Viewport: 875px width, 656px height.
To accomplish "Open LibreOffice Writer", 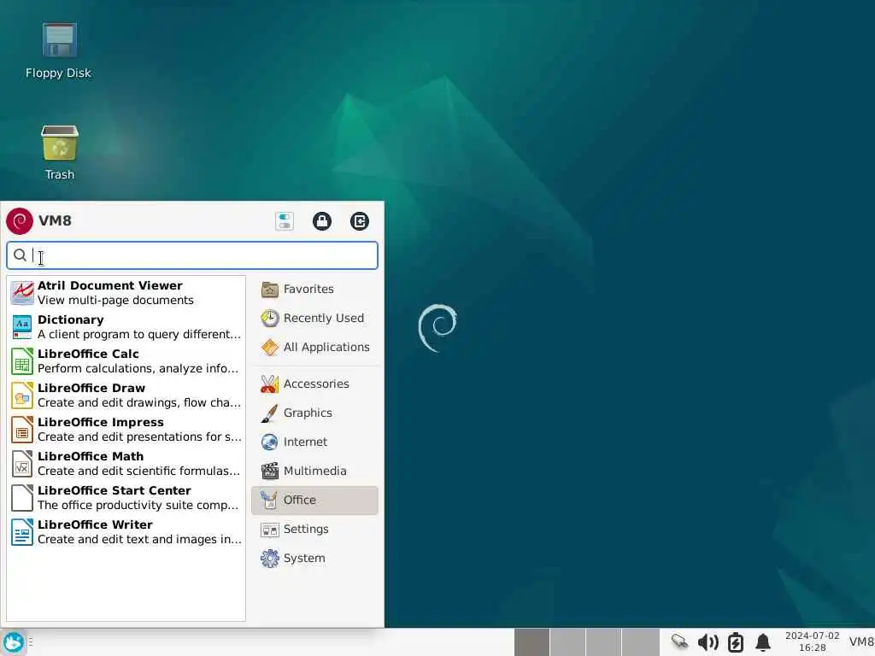I will (126, 531).
